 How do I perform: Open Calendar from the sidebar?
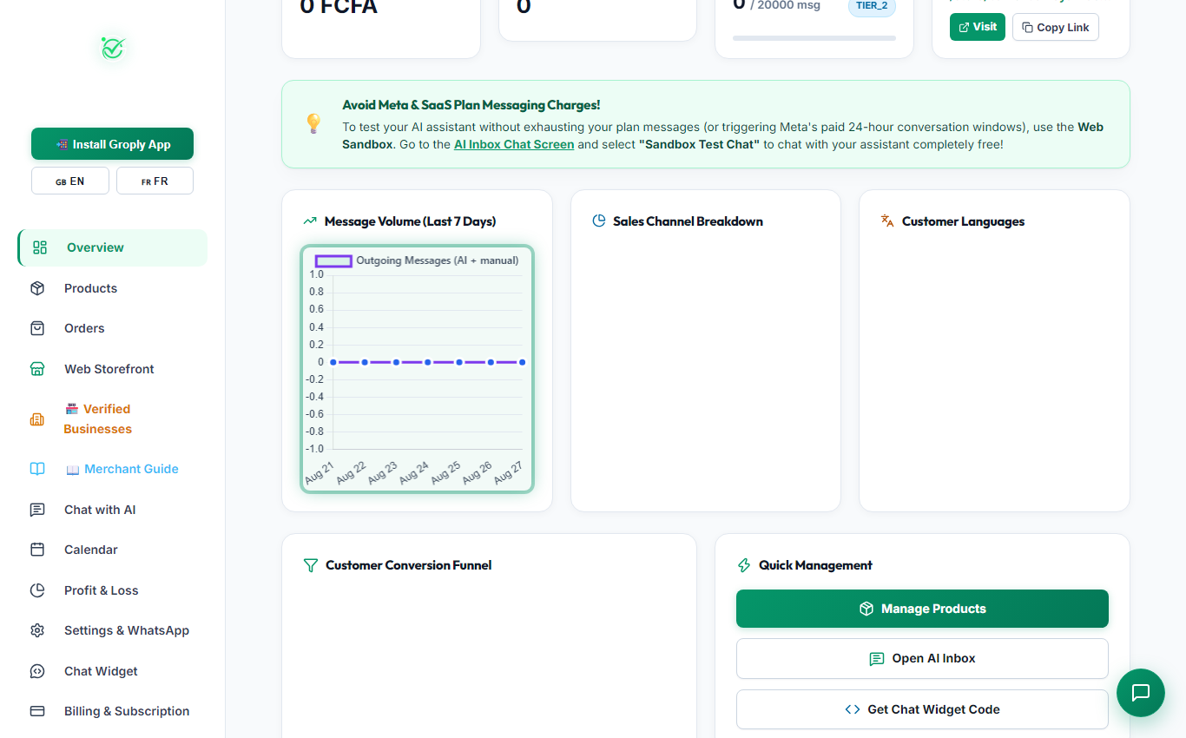click(113, 550)
